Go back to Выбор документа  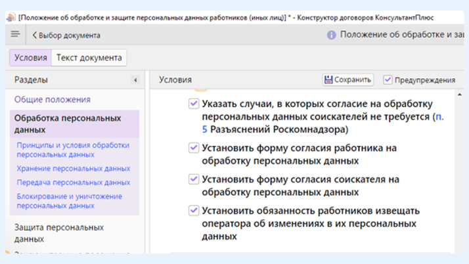(x=66, y=35)
